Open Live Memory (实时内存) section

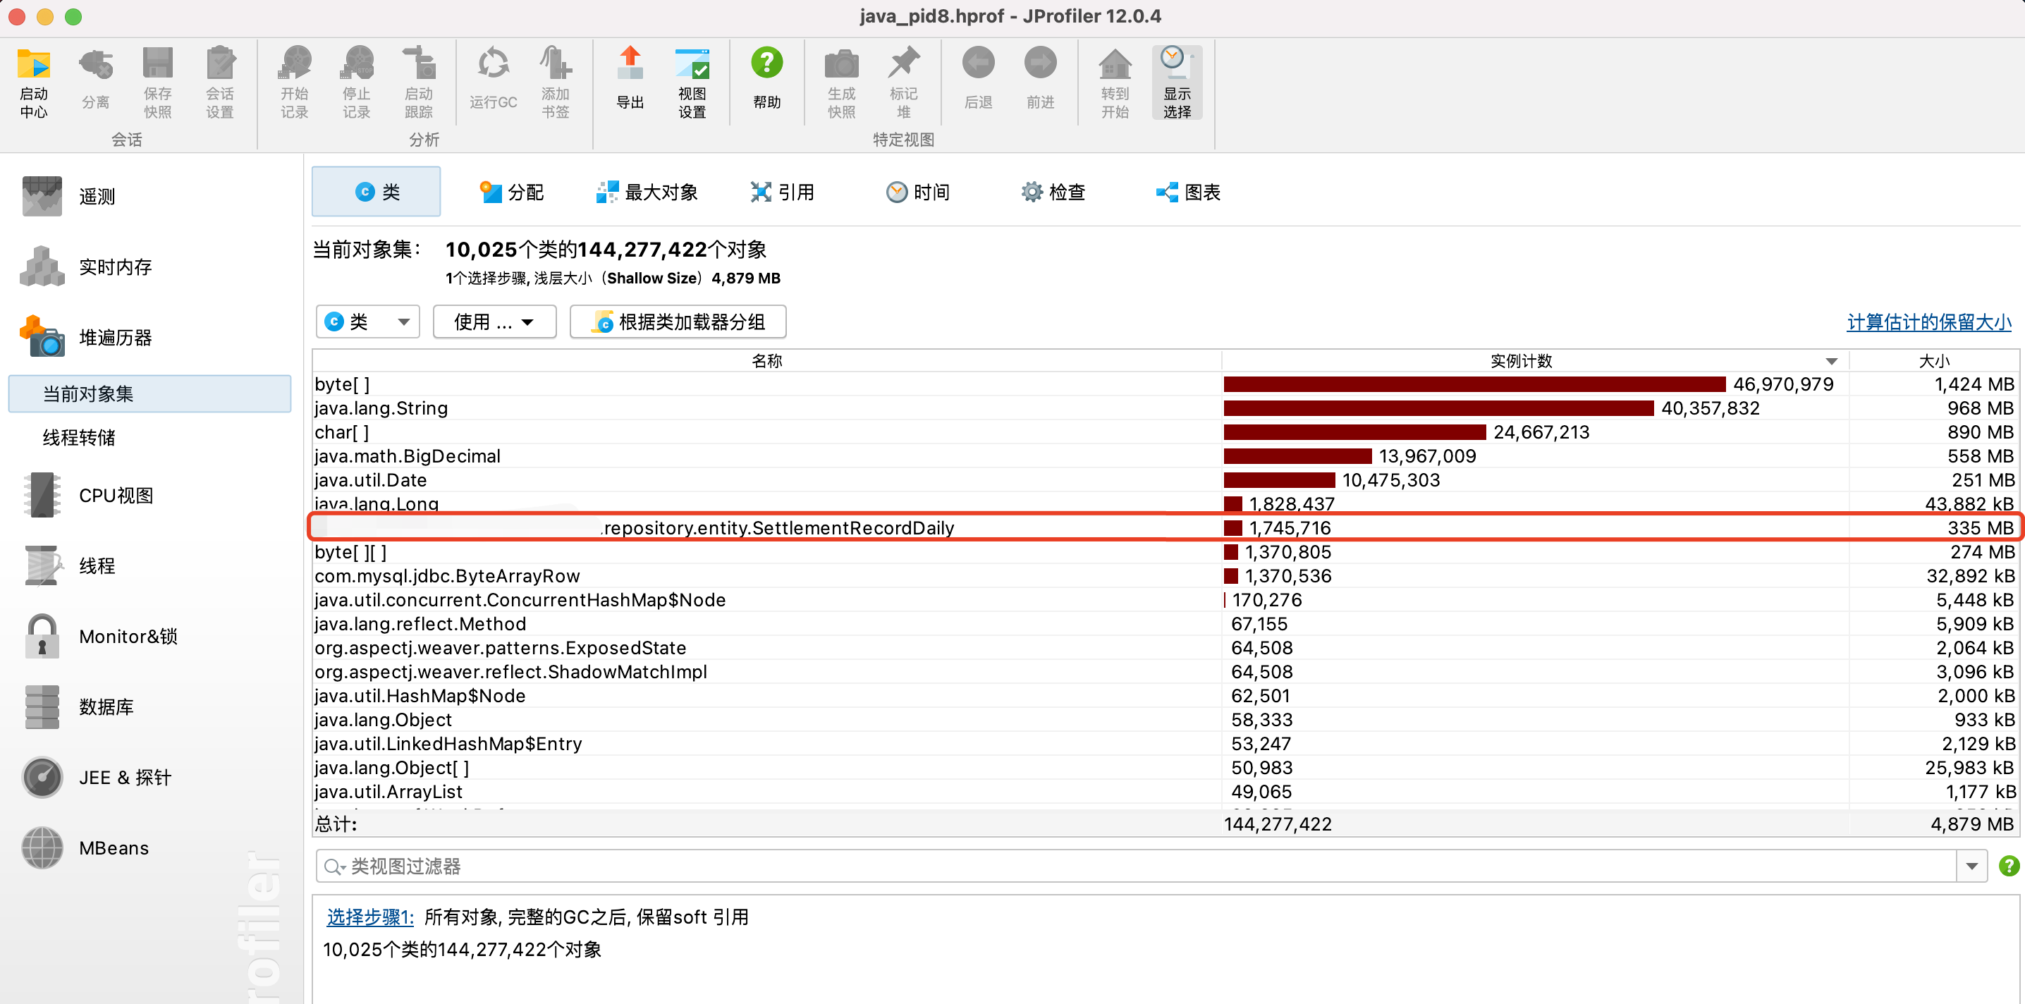point(87,267)
